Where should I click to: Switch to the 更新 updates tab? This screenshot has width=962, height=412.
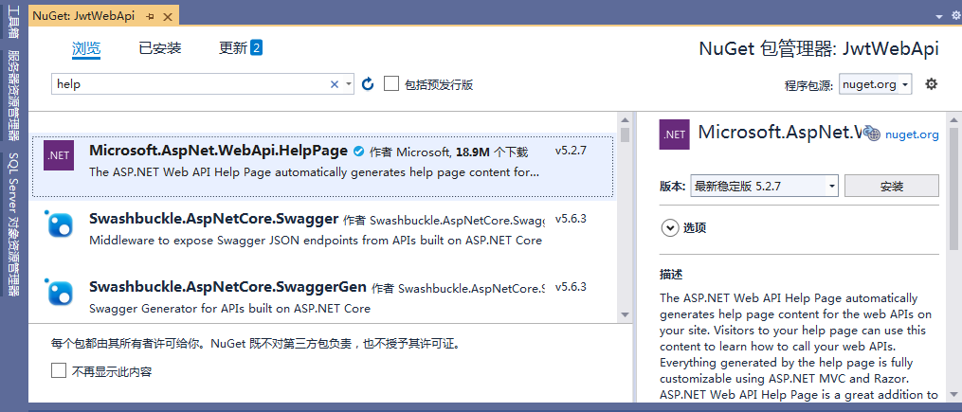click(233, 48)
